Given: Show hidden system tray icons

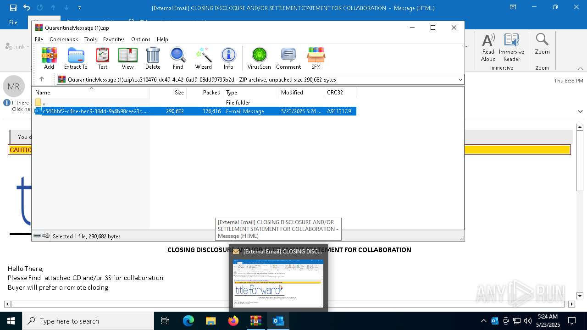Looking at the screenshot, I should tap(483, 321).
